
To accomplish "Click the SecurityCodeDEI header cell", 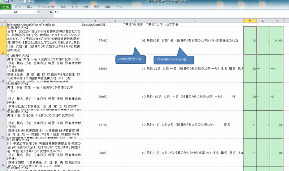I will click(95, 25).
